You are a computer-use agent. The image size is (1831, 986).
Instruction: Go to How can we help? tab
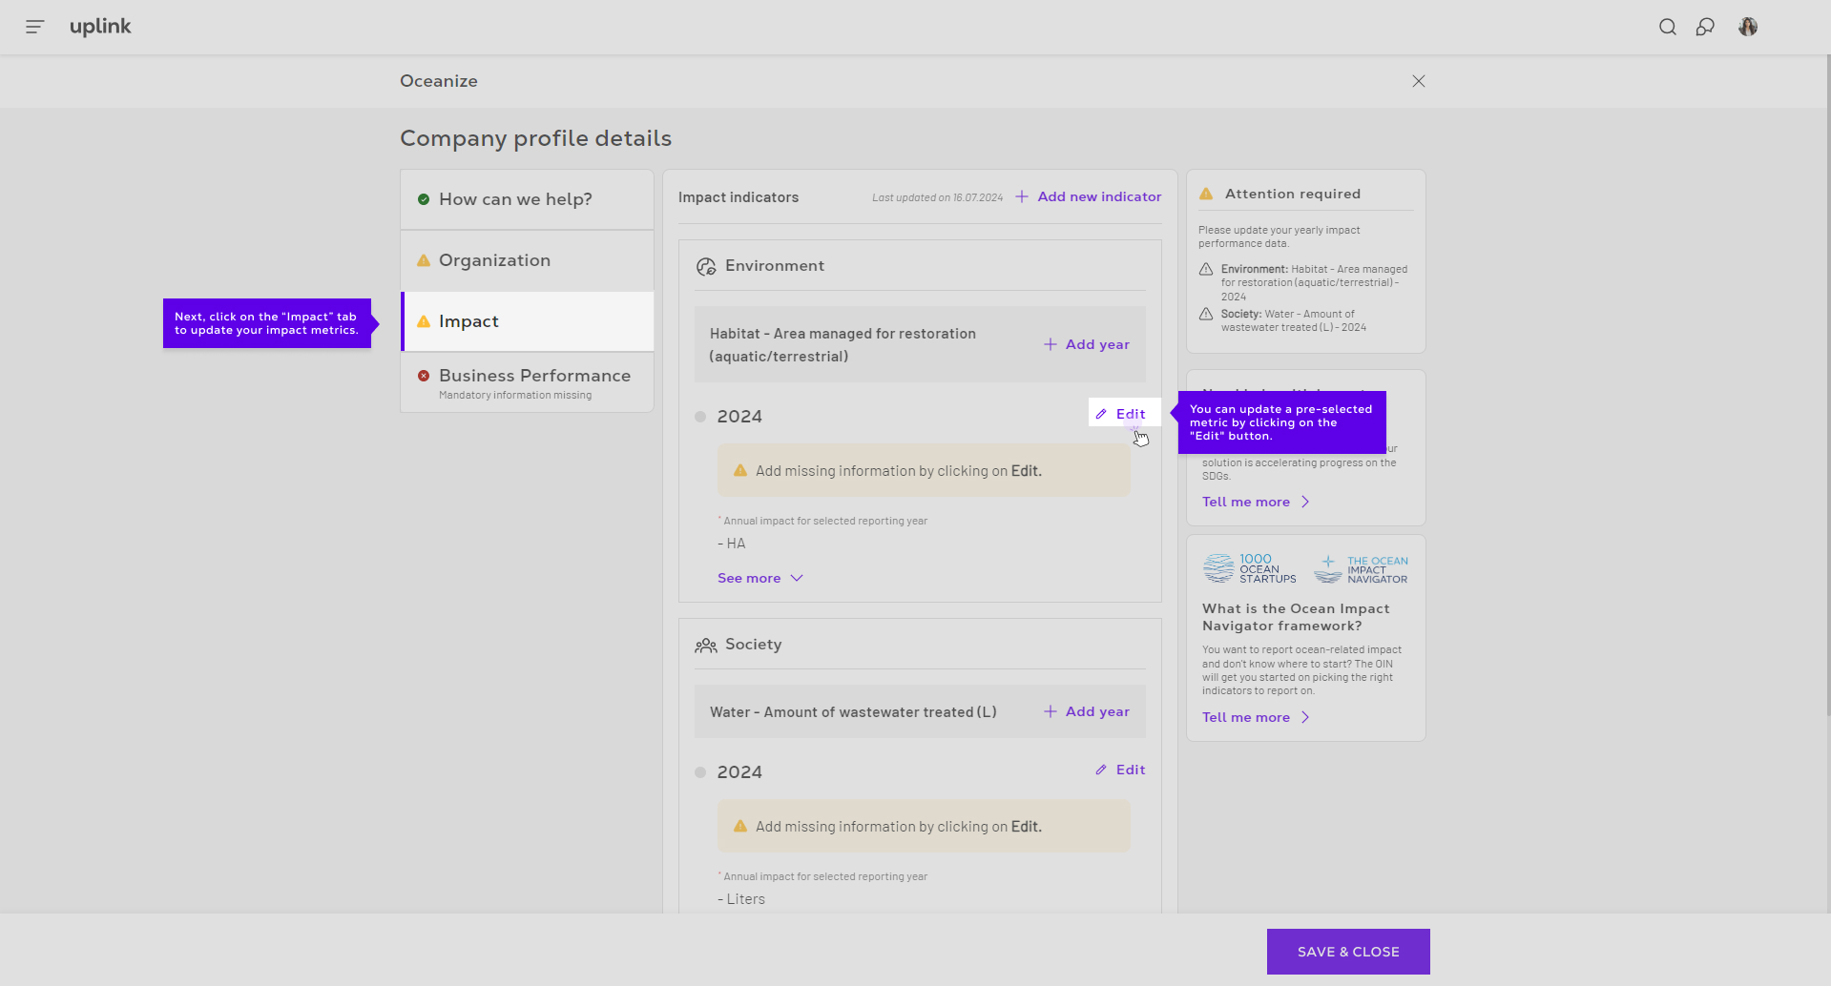click(515, 199)
